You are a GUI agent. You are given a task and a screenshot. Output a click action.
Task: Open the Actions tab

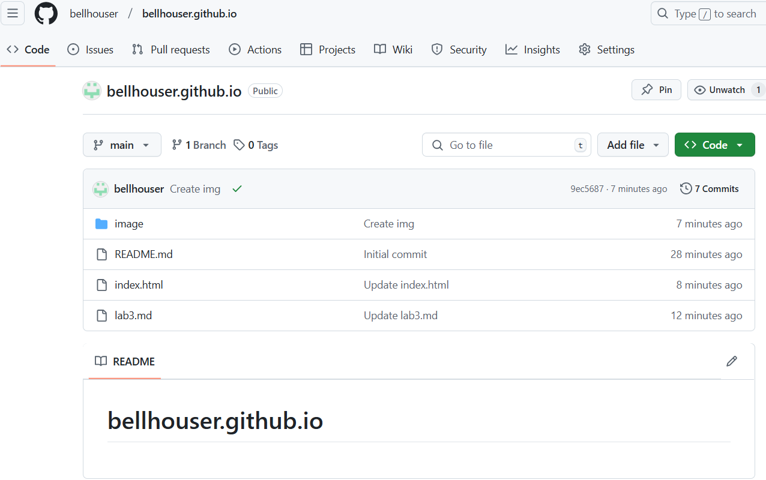255,50
